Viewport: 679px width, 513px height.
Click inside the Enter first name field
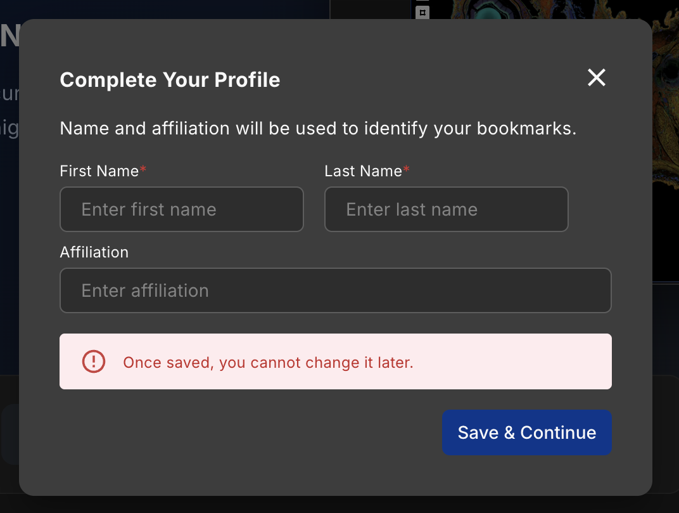click(182, 209)
